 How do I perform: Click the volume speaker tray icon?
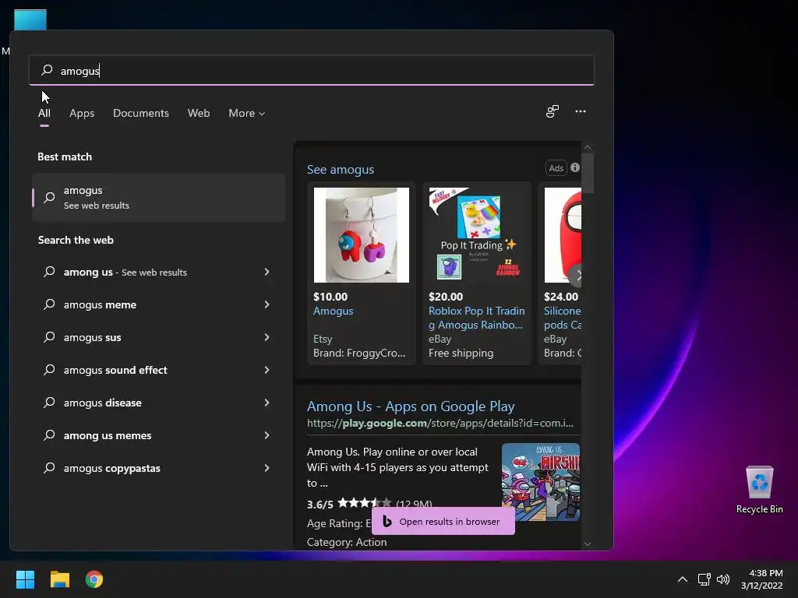tap(722, 579)
